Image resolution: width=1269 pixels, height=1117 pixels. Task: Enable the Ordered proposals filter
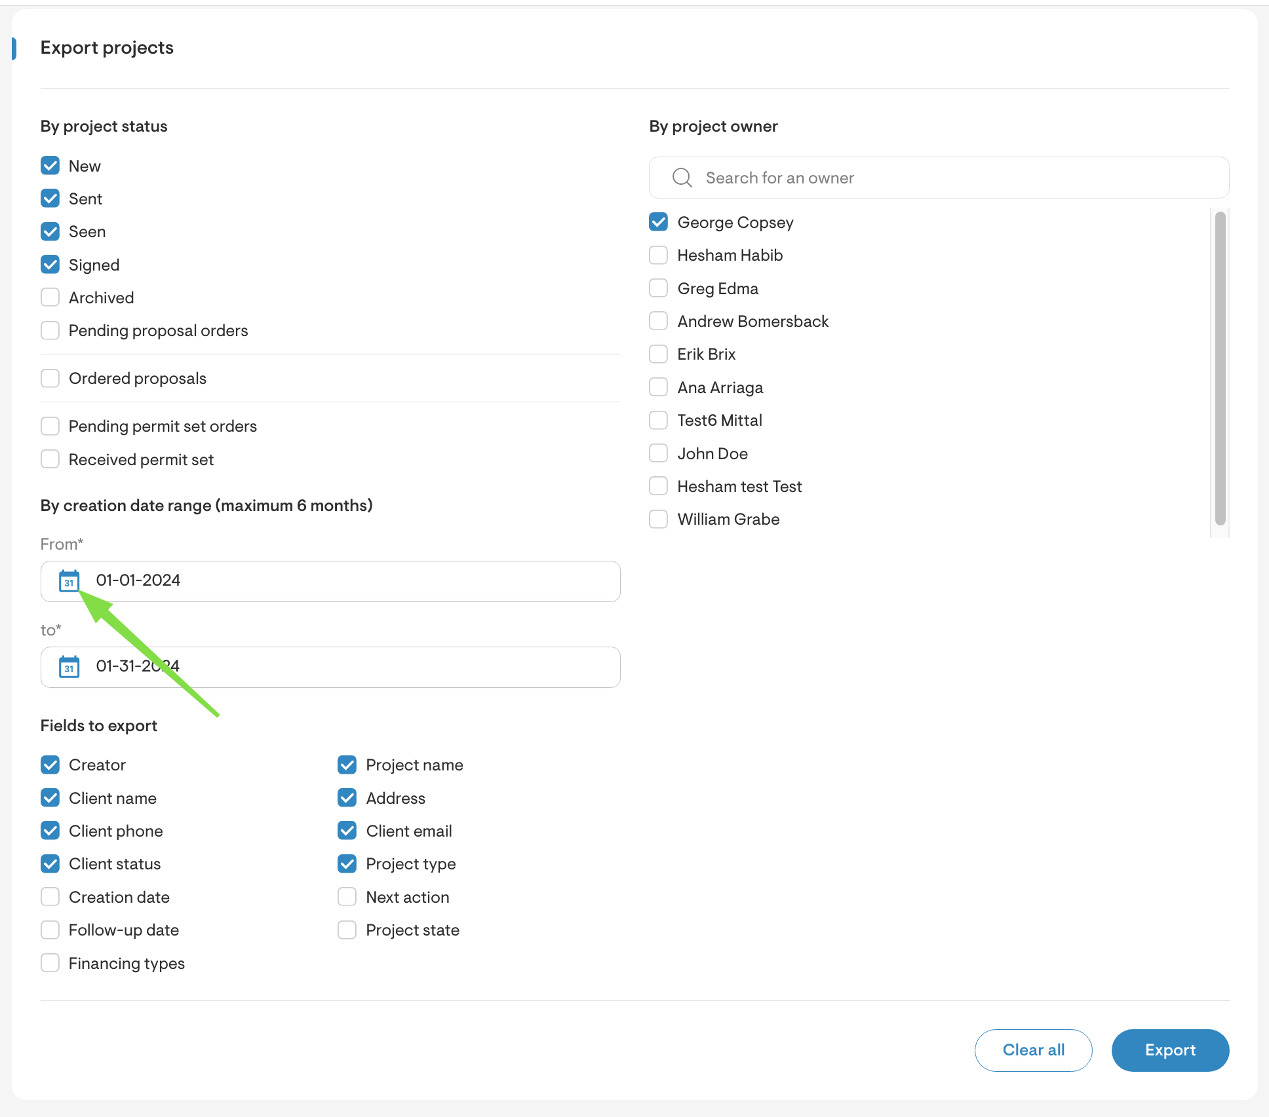tap(50, 378)
